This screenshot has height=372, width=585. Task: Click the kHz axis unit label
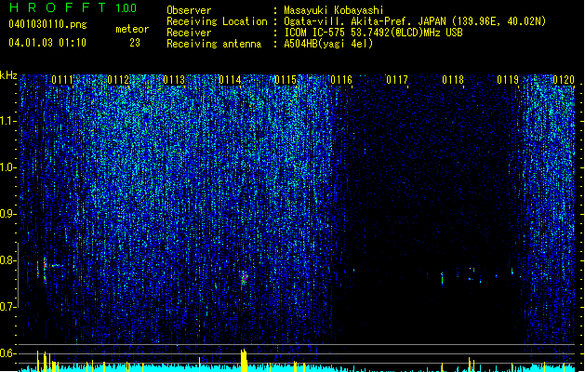coord(8,75)
